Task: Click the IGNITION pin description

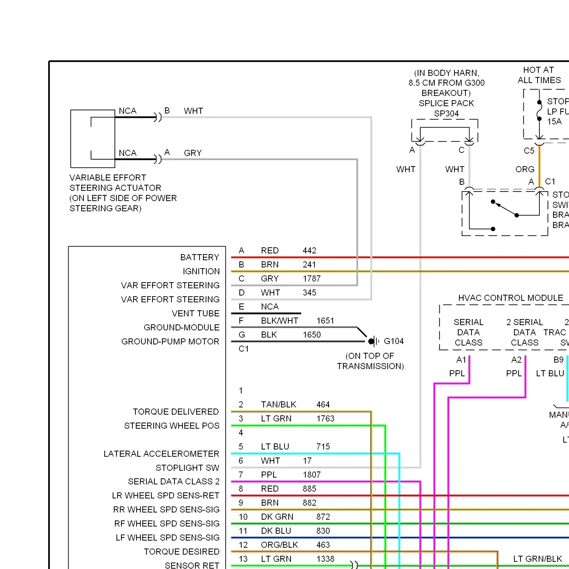Action: pyautogui.click(x=201, y=271)
